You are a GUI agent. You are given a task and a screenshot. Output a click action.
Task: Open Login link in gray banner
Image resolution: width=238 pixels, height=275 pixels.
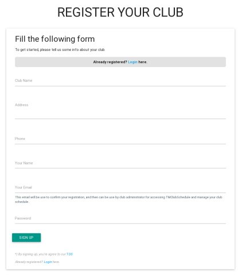click(x=132, y=62)
